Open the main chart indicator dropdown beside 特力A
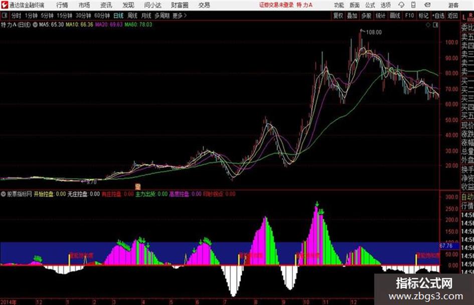474x305 pixels. [35, 25]
